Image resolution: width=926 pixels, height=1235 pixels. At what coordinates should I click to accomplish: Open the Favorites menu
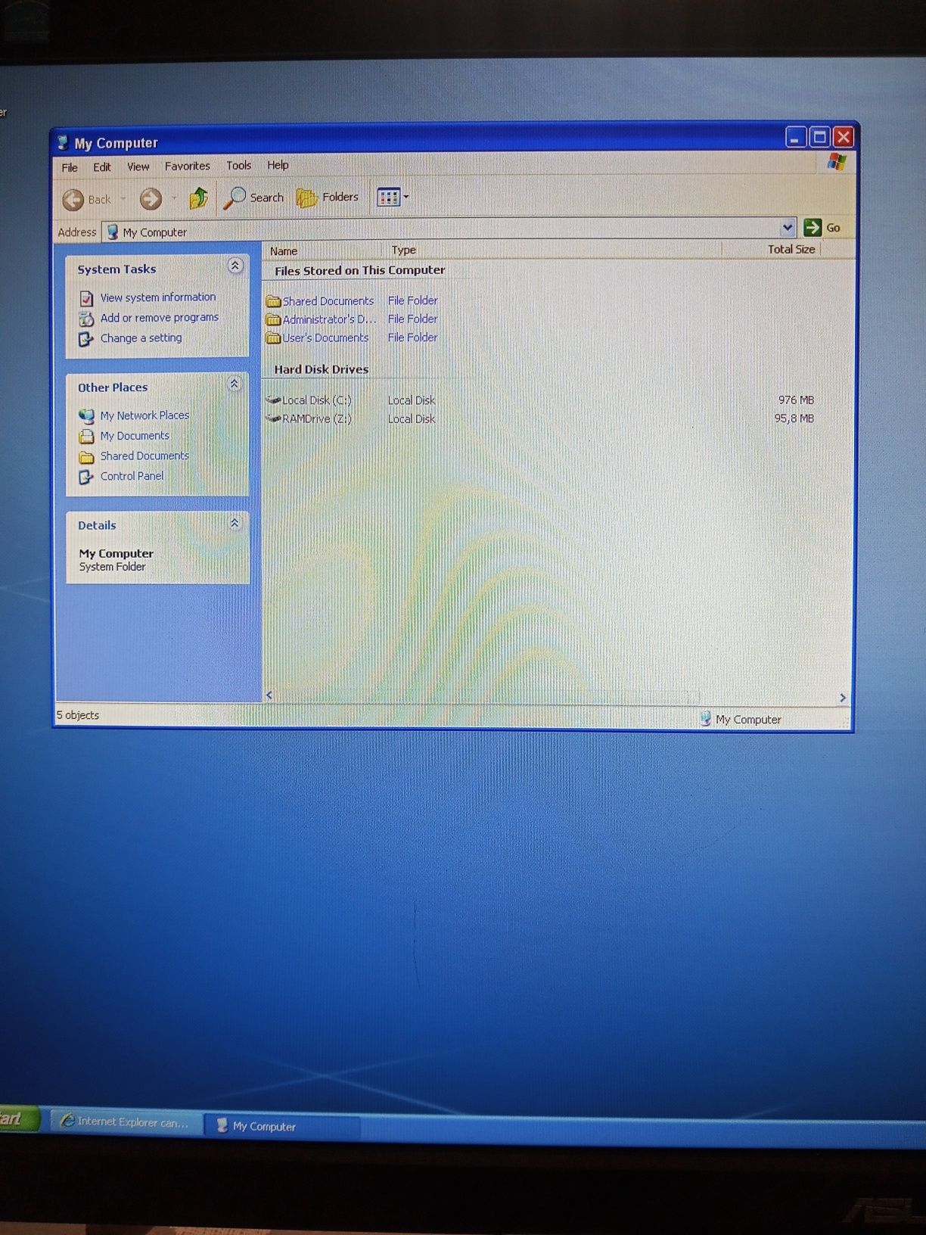[188, 166]
